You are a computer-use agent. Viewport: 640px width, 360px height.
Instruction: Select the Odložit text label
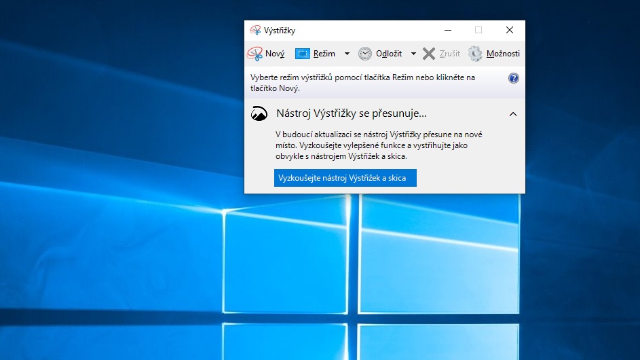coord(389,54)
